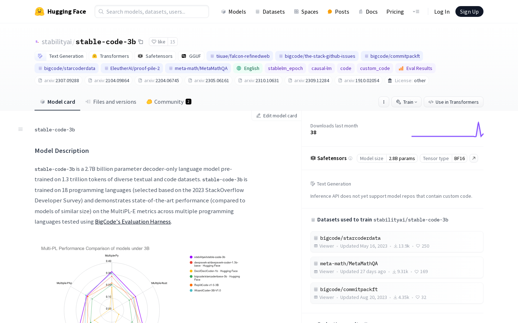This screenshot has height=323, width=518.
Task: Select the Text Generation tag
Action: pos(61,56)
